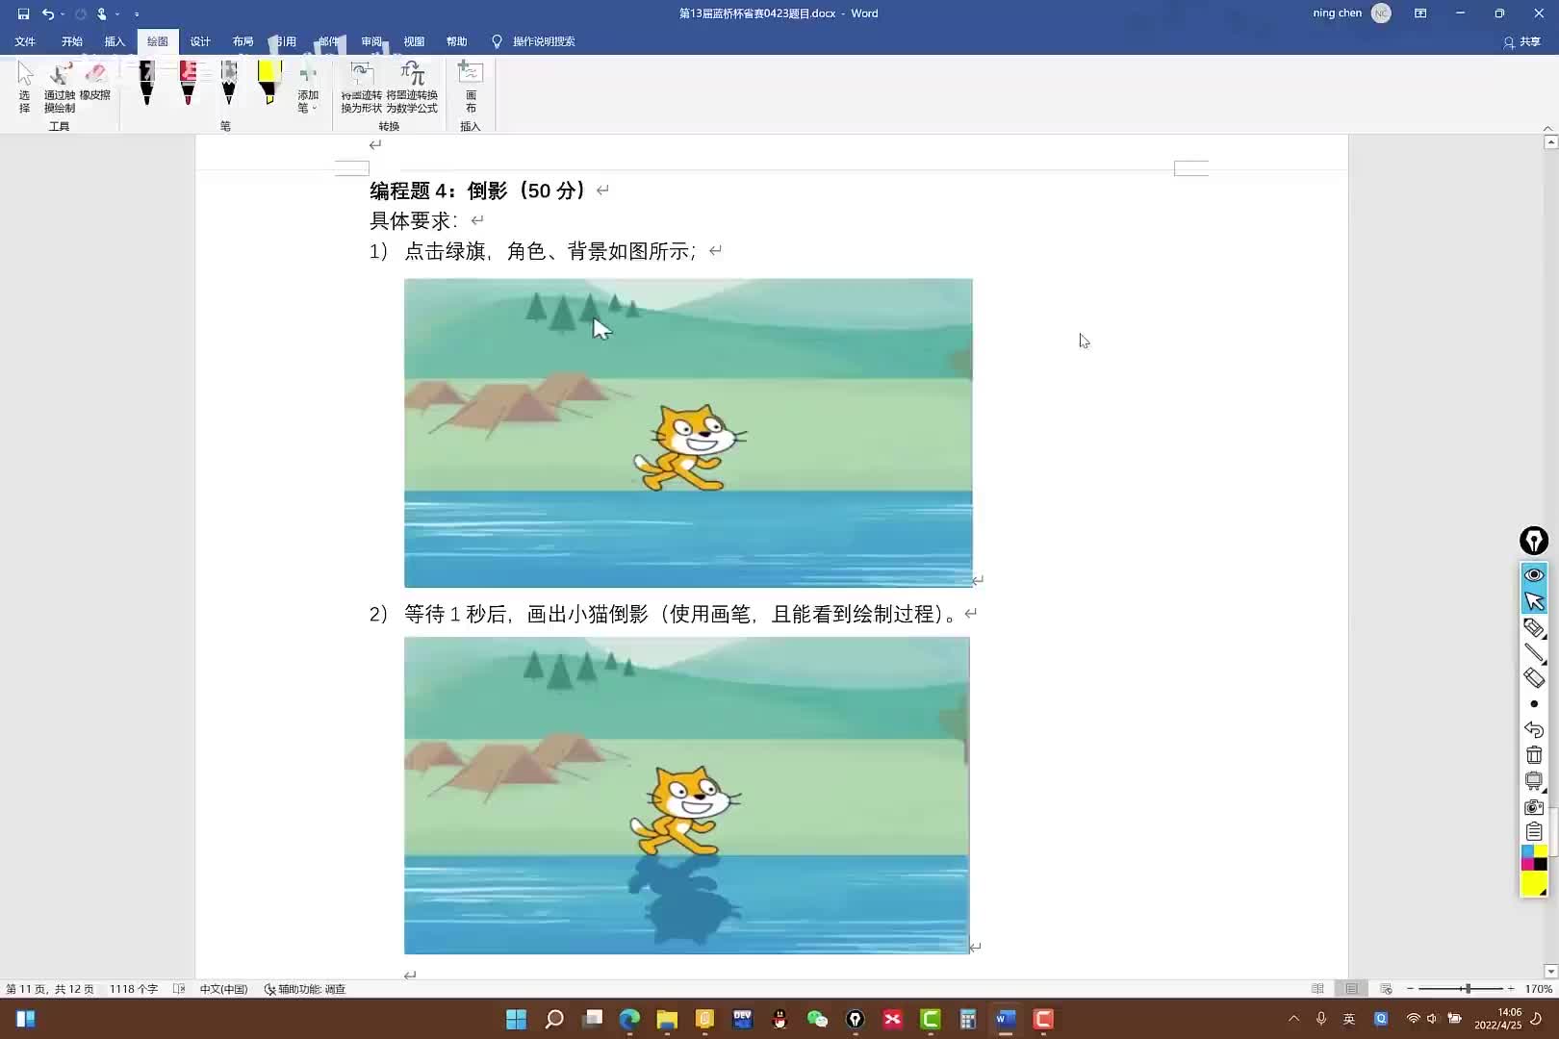Open the Draw (绘图) tab
Screen dimensions: 1559x1039
coord(157,41)
